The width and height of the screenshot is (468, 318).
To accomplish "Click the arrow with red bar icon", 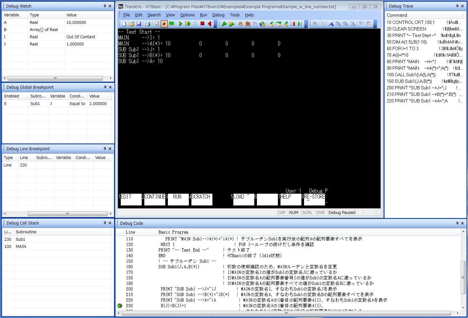I will pos(293,24).
